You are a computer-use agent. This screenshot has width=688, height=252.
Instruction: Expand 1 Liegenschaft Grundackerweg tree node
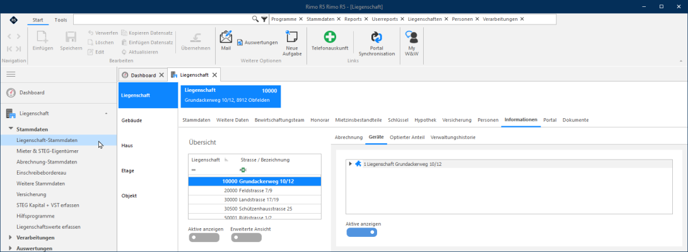click(350, 163)
